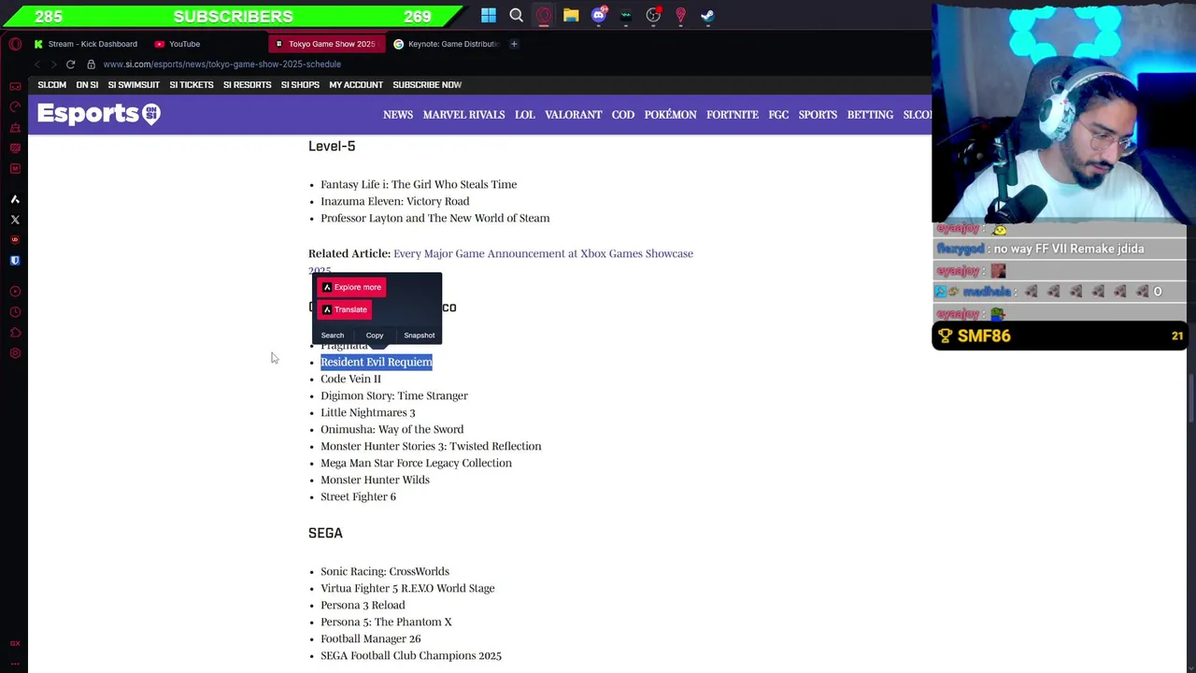Viewport: 1196px width, 673px height.
Task: Open the X (Twitter) sidebar icon
Action: [15, 220]
